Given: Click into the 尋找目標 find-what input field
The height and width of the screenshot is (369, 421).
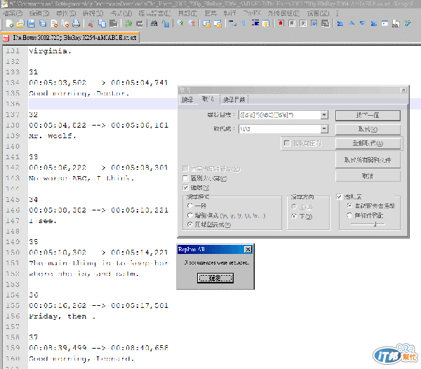Looking at the screenshot, I should coord(280,115).
